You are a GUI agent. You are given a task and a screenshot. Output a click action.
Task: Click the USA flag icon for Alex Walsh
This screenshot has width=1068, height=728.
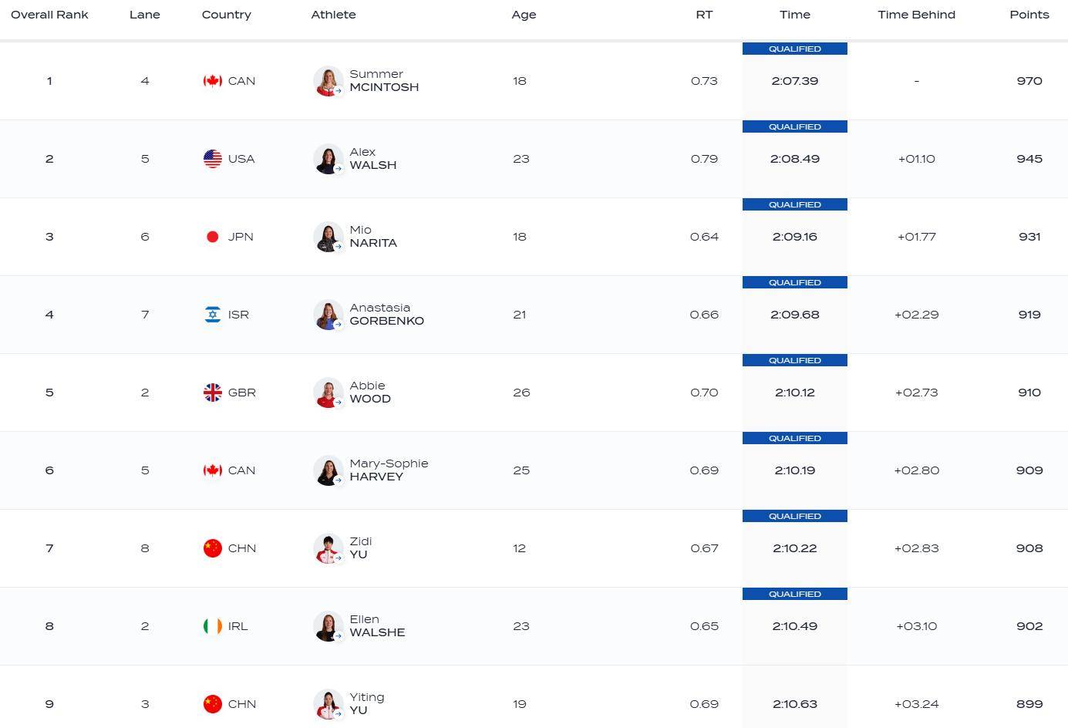[213, 159]
